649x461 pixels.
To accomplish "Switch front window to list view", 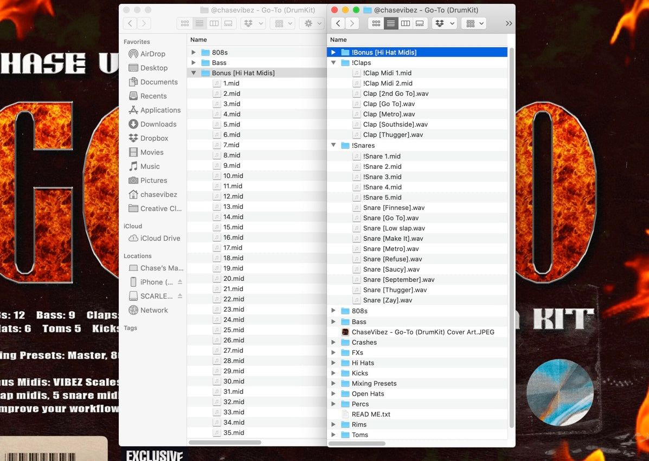I will [391, 23].
